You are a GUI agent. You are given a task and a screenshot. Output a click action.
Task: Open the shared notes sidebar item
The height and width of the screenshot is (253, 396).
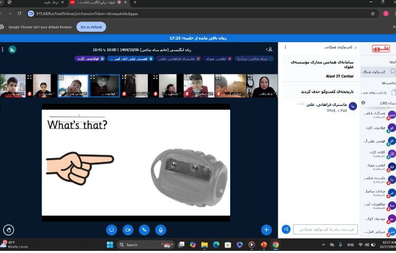point(378,92)
